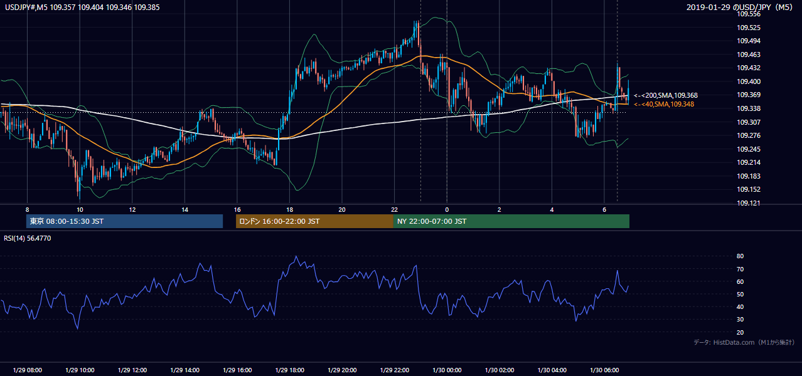Click the RSI(14) 56.4770 indicator label

click(28, 238)
